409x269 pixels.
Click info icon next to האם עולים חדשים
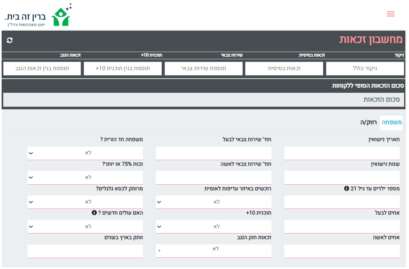(x=94, y=213)
